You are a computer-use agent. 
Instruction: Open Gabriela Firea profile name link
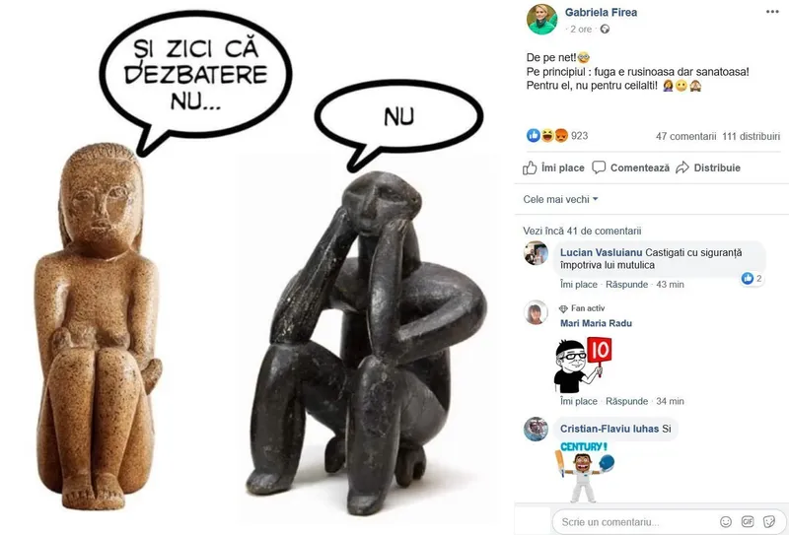click(x=601, y=12)
